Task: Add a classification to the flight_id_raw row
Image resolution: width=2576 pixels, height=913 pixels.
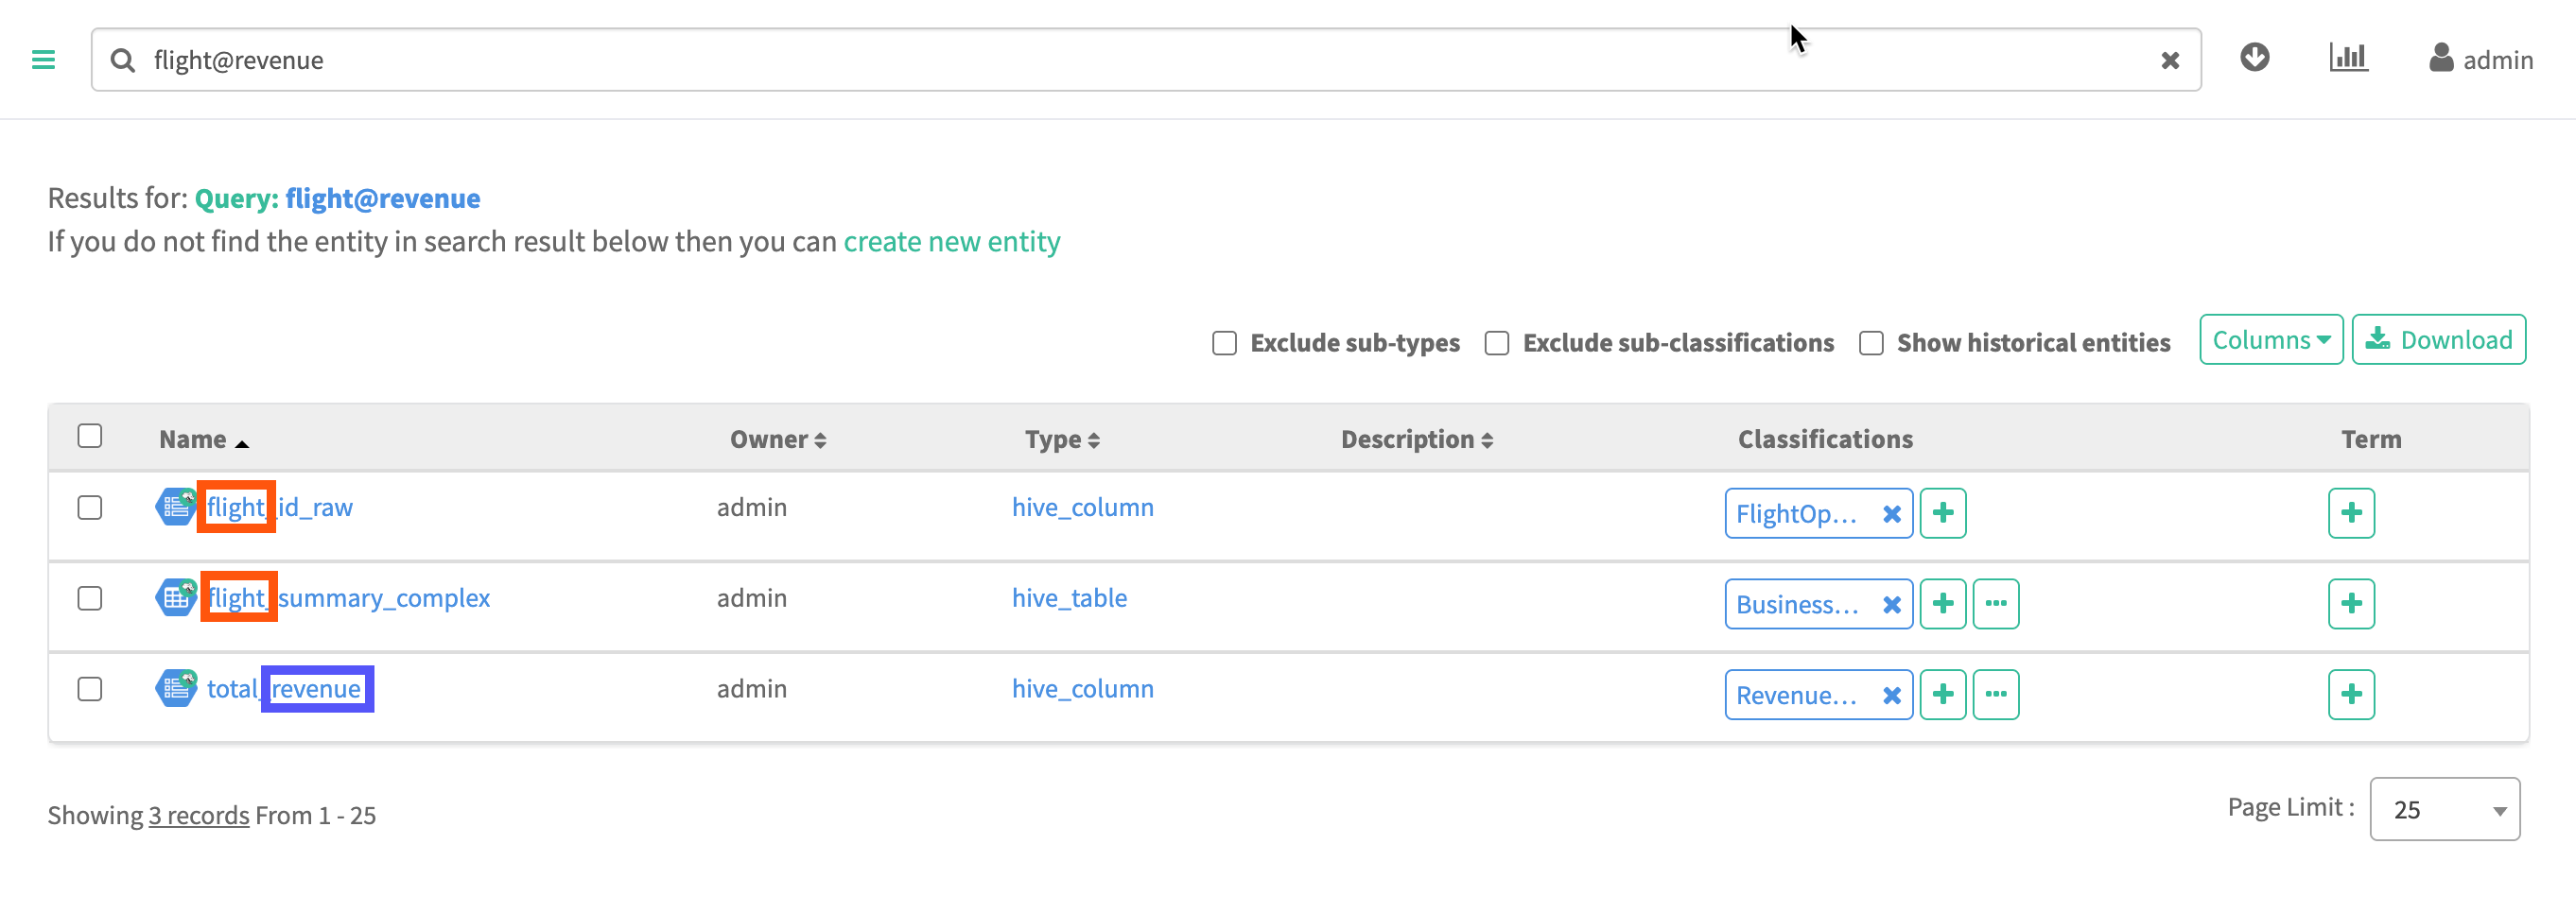Action: (x=1942, y=513)
